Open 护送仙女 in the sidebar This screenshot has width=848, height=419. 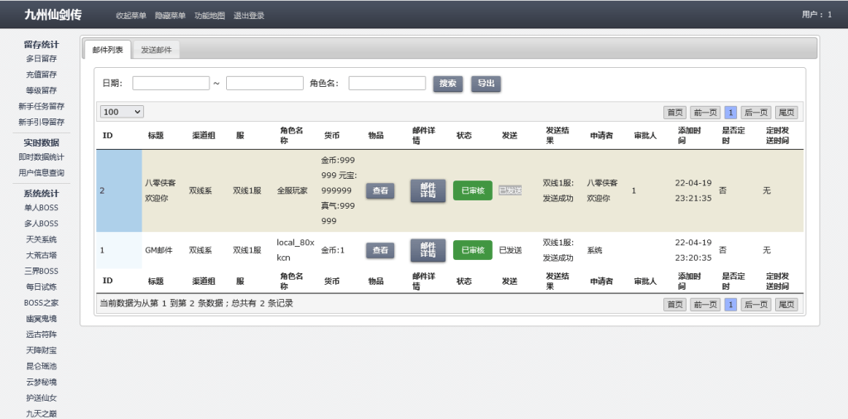point(41,398)
